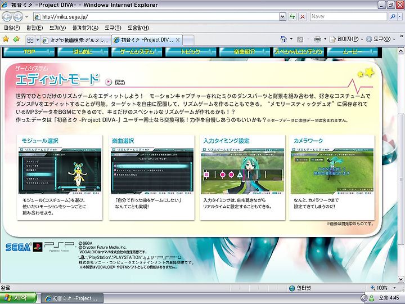Open the search provider dropdown arrow
This screenshot has width=405, height=304.
[399, 16]
